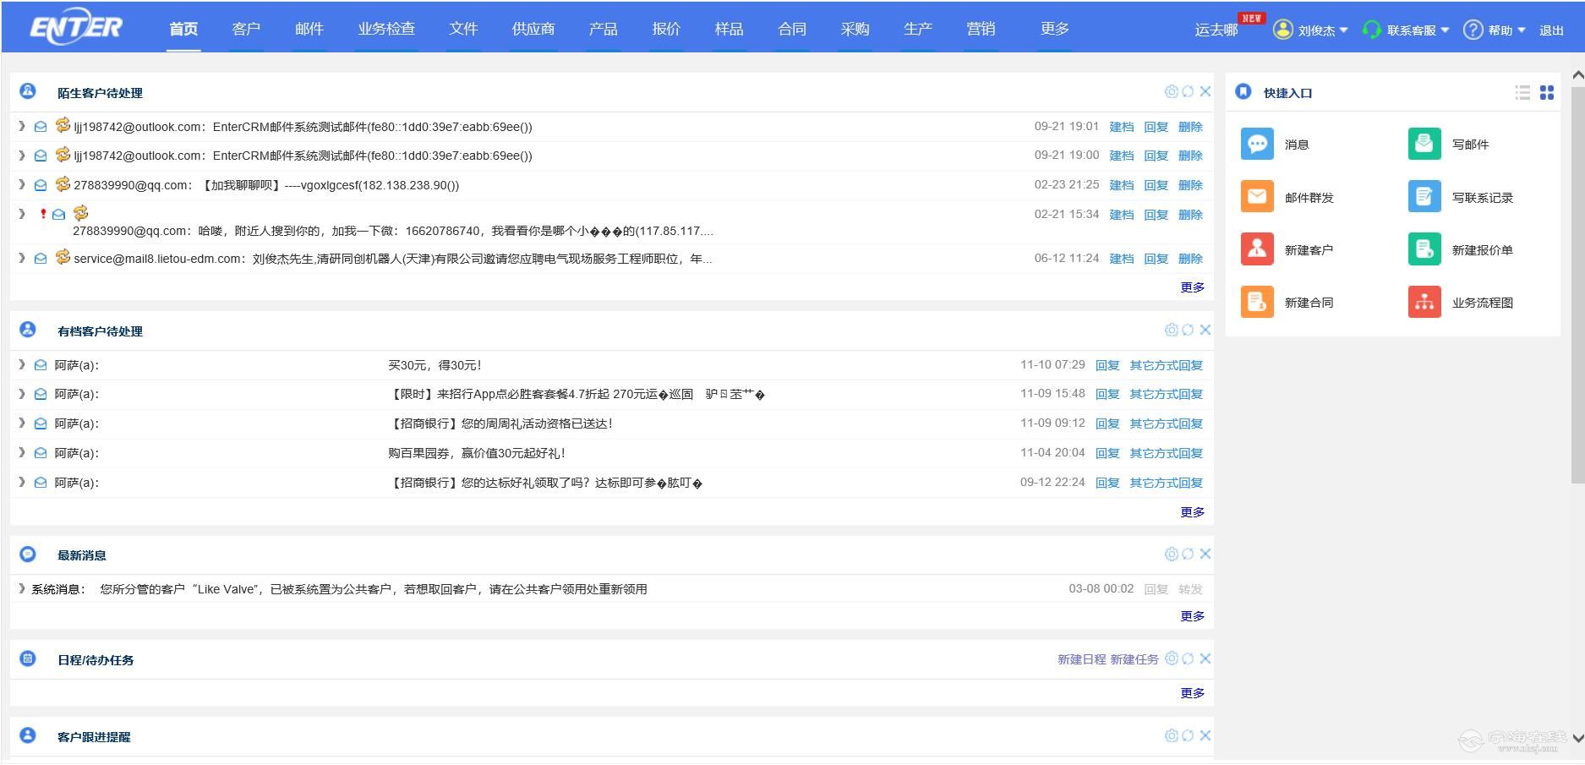This screenshot has width=1585, height=765.
Task: Expand the 购百果园券 message row
Action: 21,452
